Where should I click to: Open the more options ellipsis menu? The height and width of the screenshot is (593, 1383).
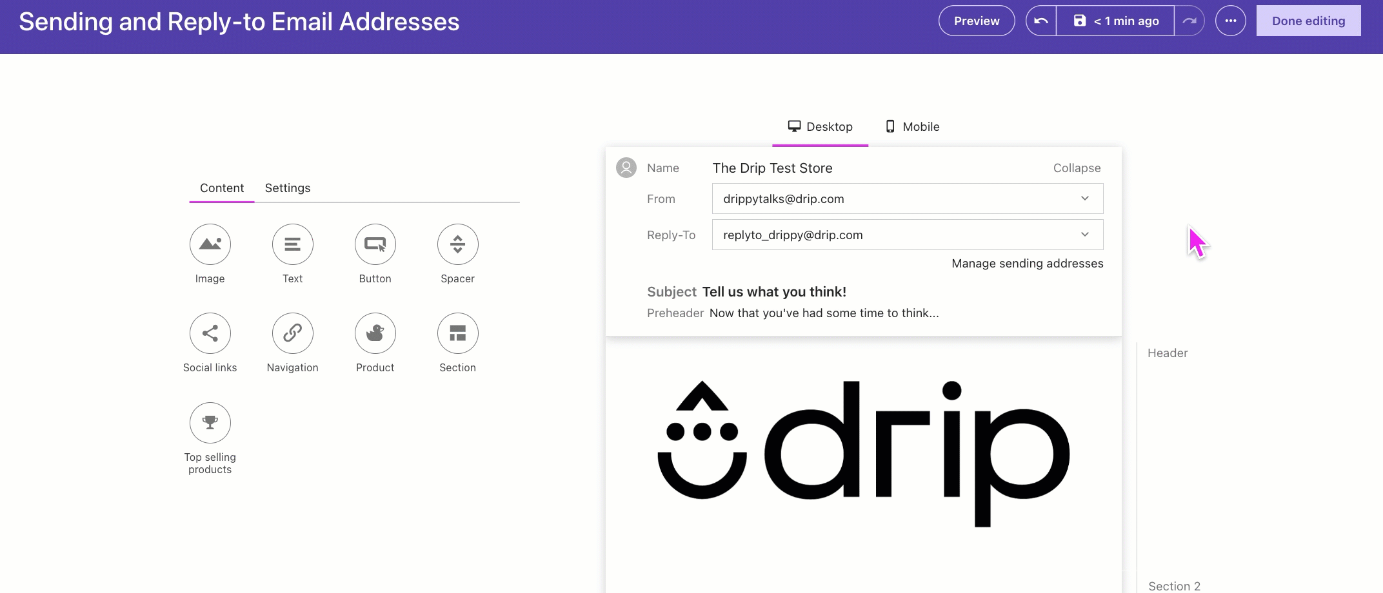tap(1231, 21)
